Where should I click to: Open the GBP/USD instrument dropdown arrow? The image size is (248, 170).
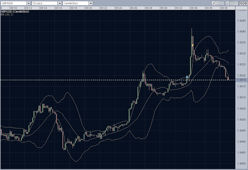pos(29,3)
